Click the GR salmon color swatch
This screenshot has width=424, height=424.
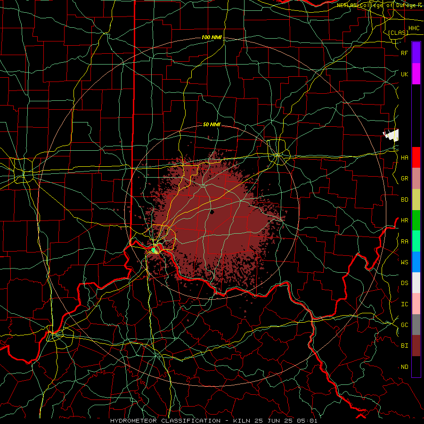(x=416, y=178)
